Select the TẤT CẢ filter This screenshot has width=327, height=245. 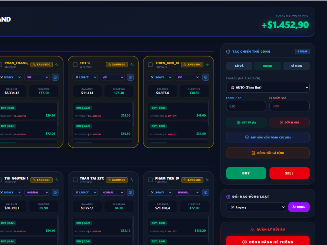(239, 66)
